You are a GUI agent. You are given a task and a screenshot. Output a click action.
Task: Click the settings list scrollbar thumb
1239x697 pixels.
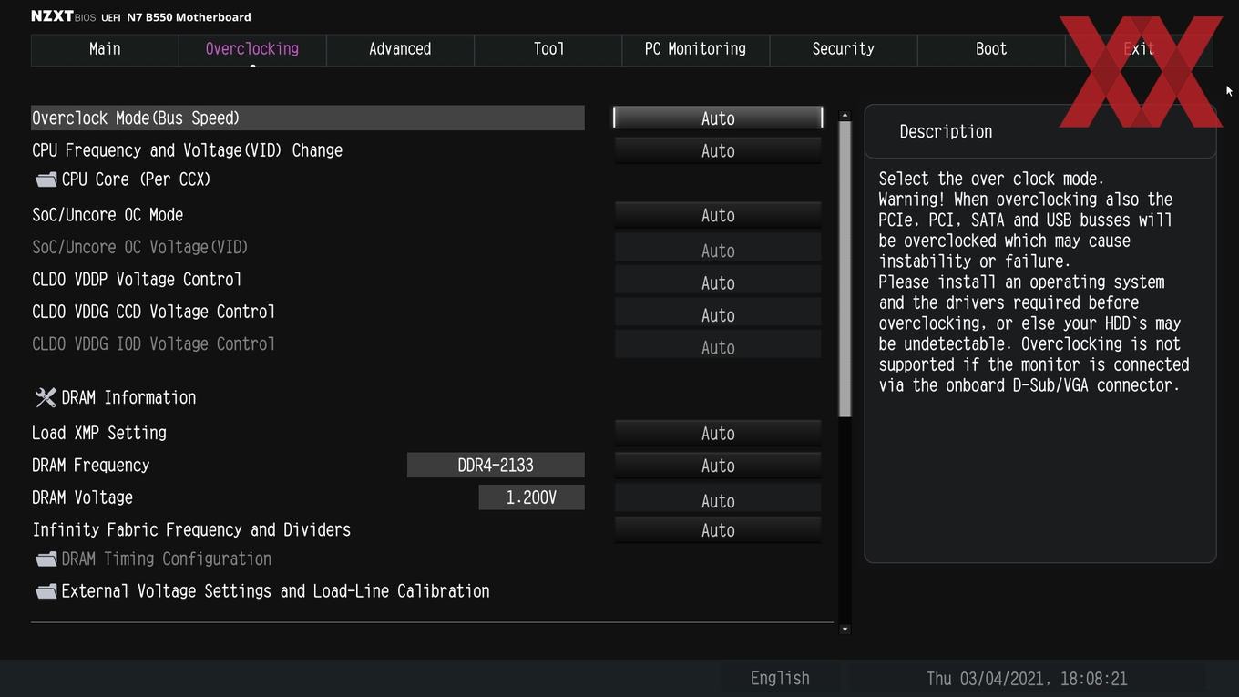pyautogui.click(x=845, y=270)
